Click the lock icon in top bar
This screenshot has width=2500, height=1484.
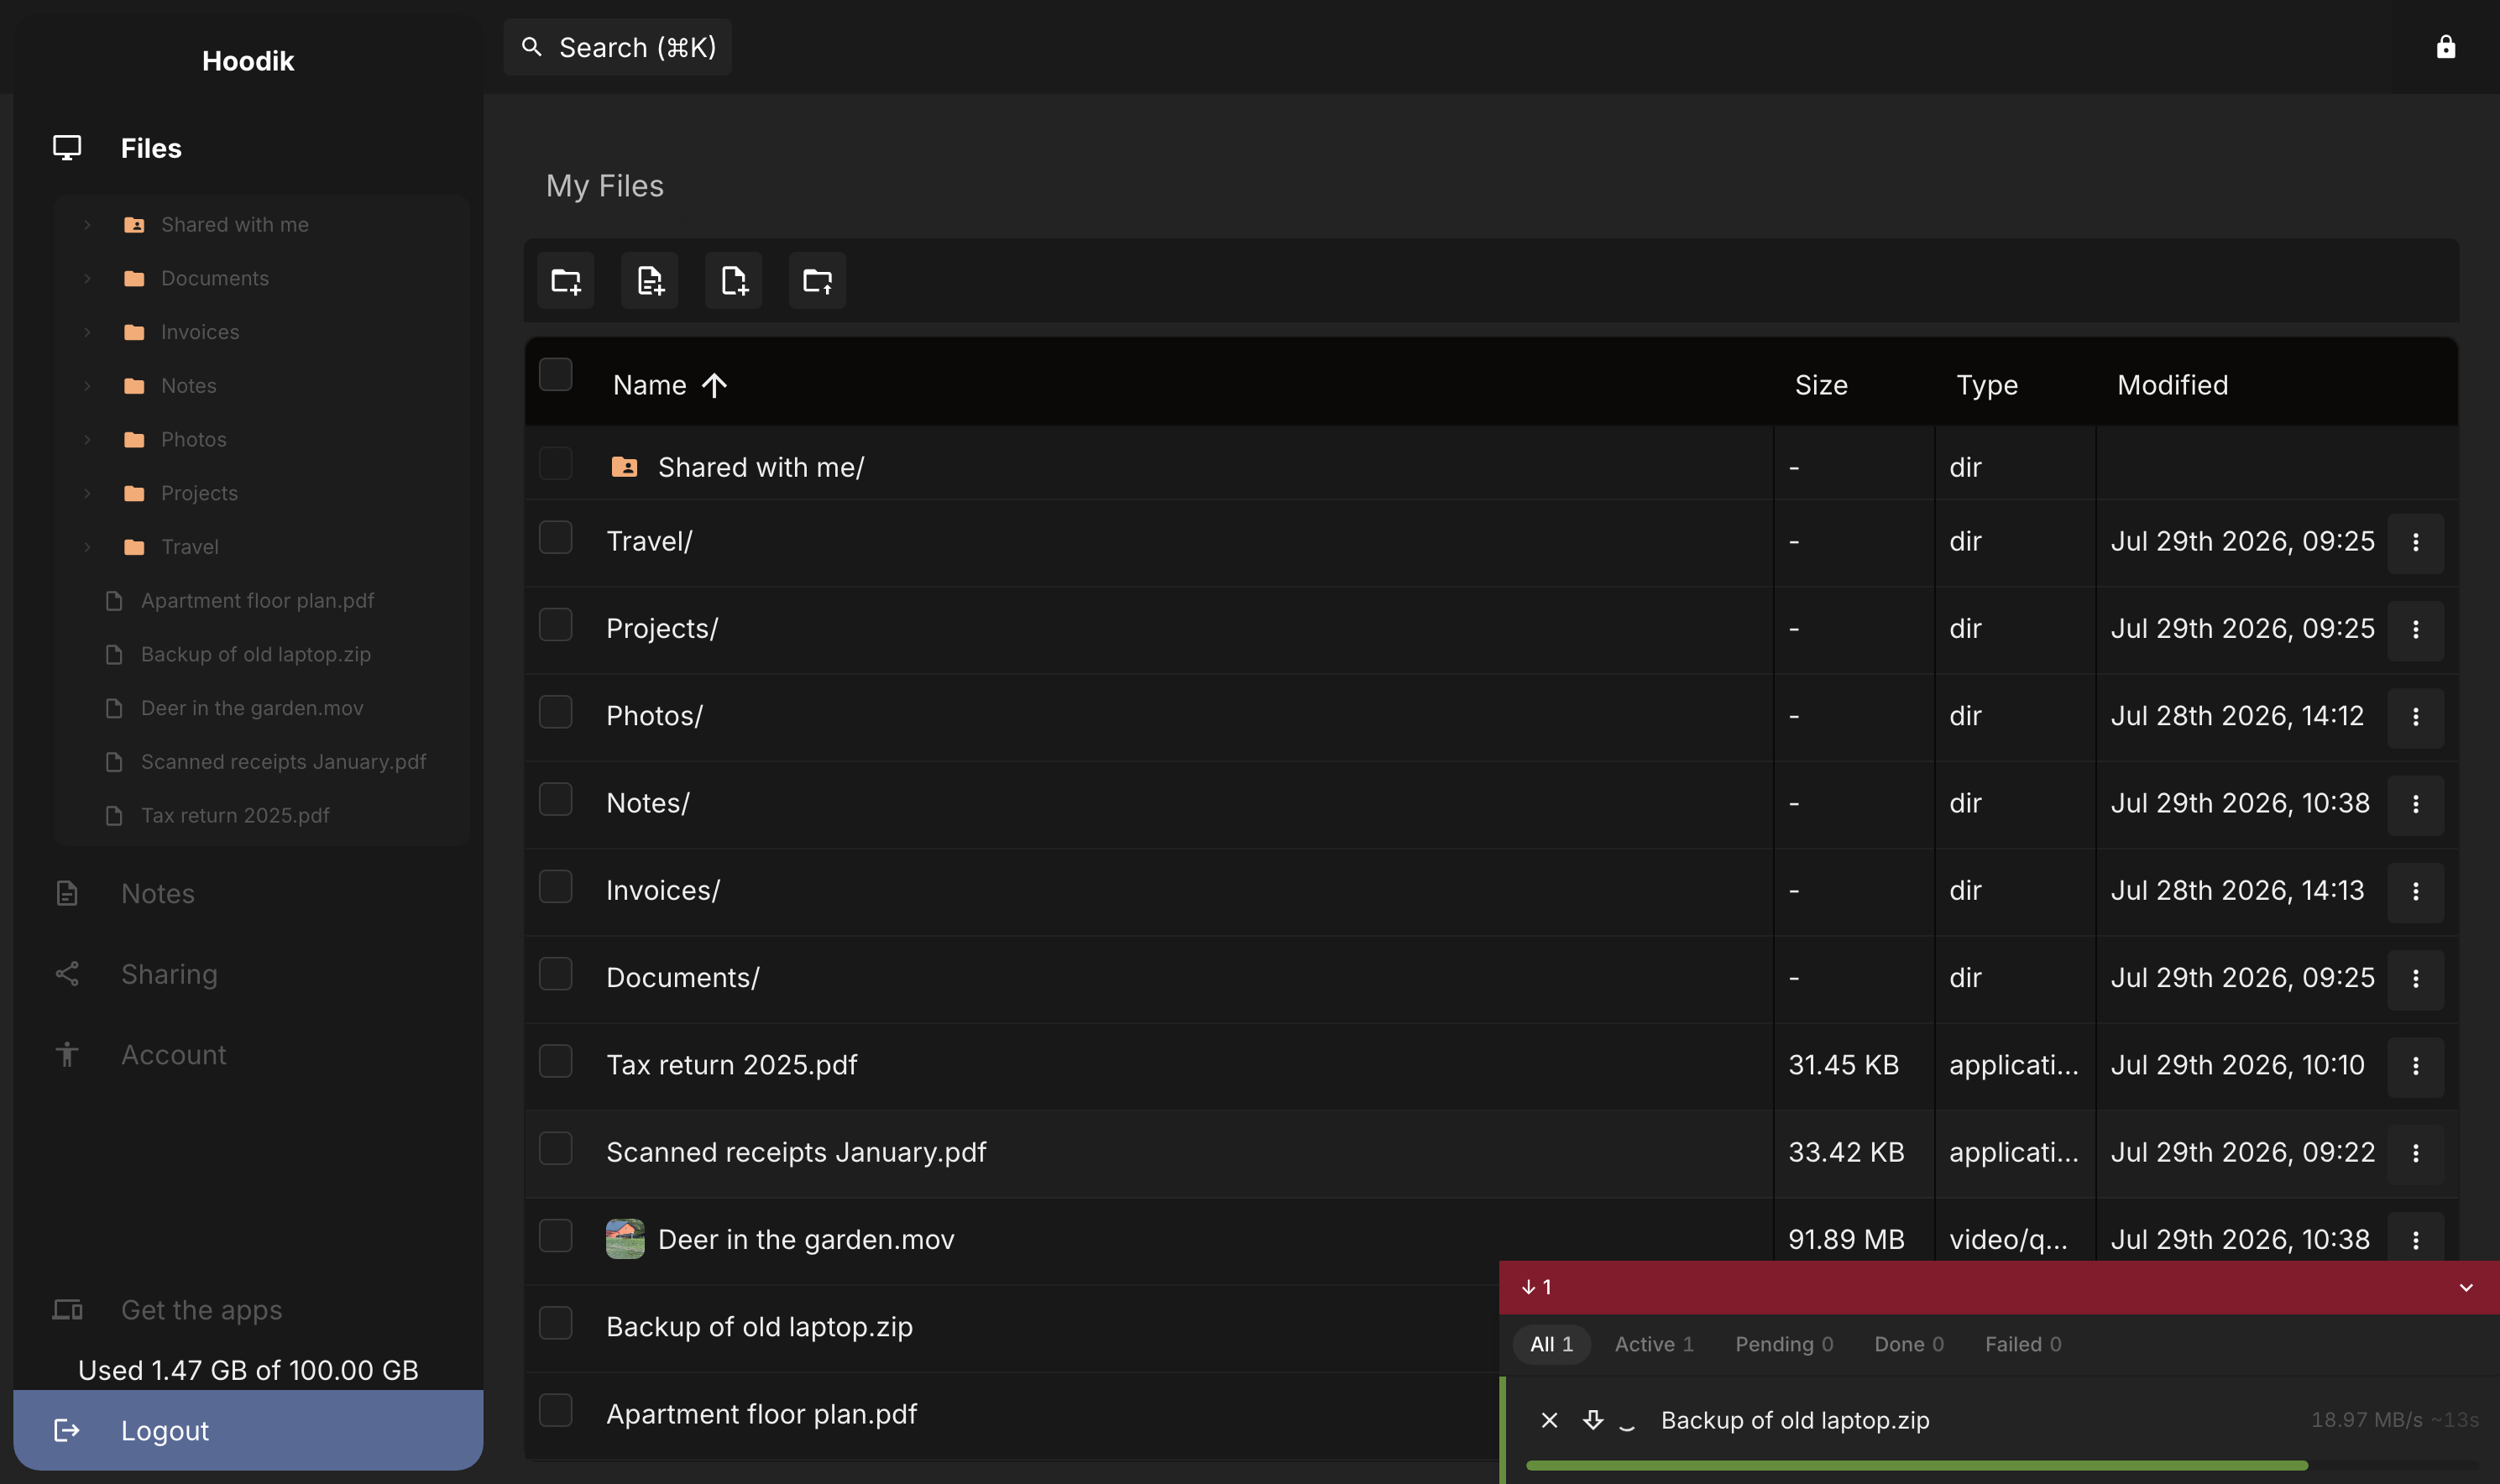[x=2446, y=47]
